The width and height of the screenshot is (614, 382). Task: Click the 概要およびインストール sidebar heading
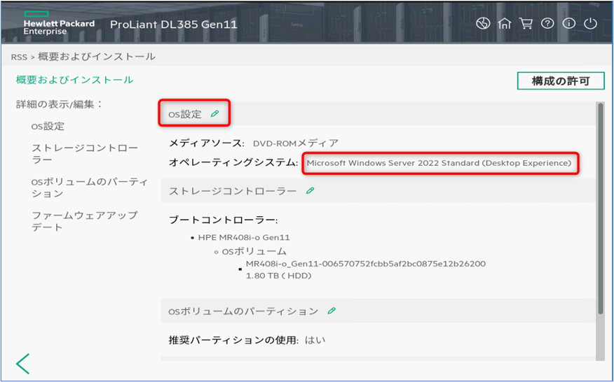tap(75, 80)
